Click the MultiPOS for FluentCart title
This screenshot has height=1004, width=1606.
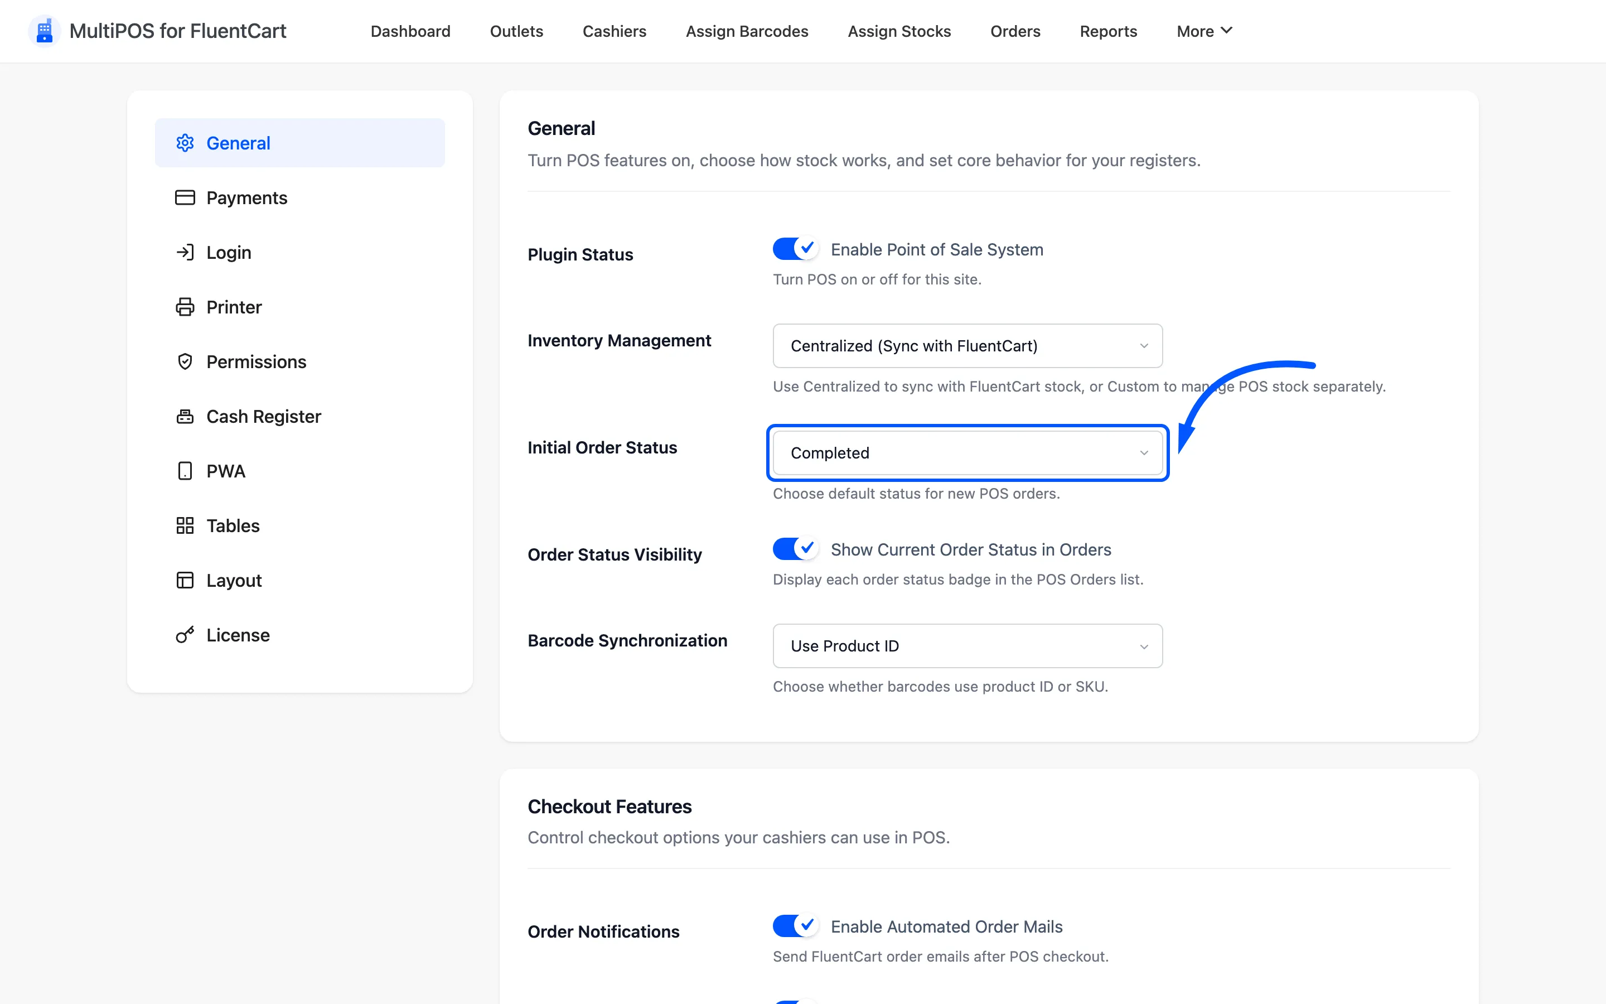tap(178, 31)
